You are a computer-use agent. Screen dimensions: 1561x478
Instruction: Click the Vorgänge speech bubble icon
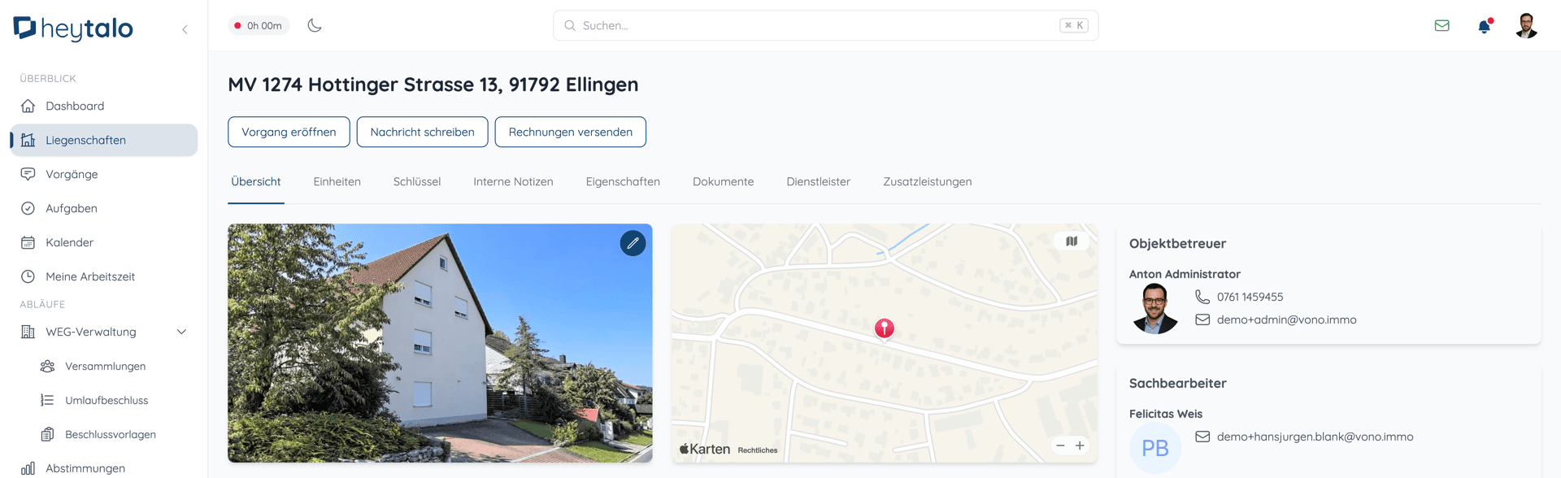[x=28, y=175]
